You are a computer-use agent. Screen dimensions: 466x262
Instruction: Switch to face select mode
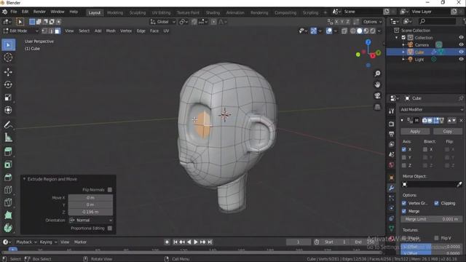pos(58,31)
